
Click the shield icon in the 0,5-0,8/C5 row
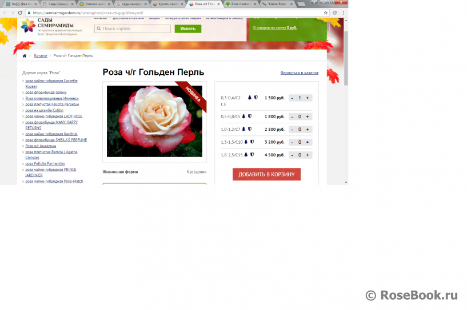point(250,116)
